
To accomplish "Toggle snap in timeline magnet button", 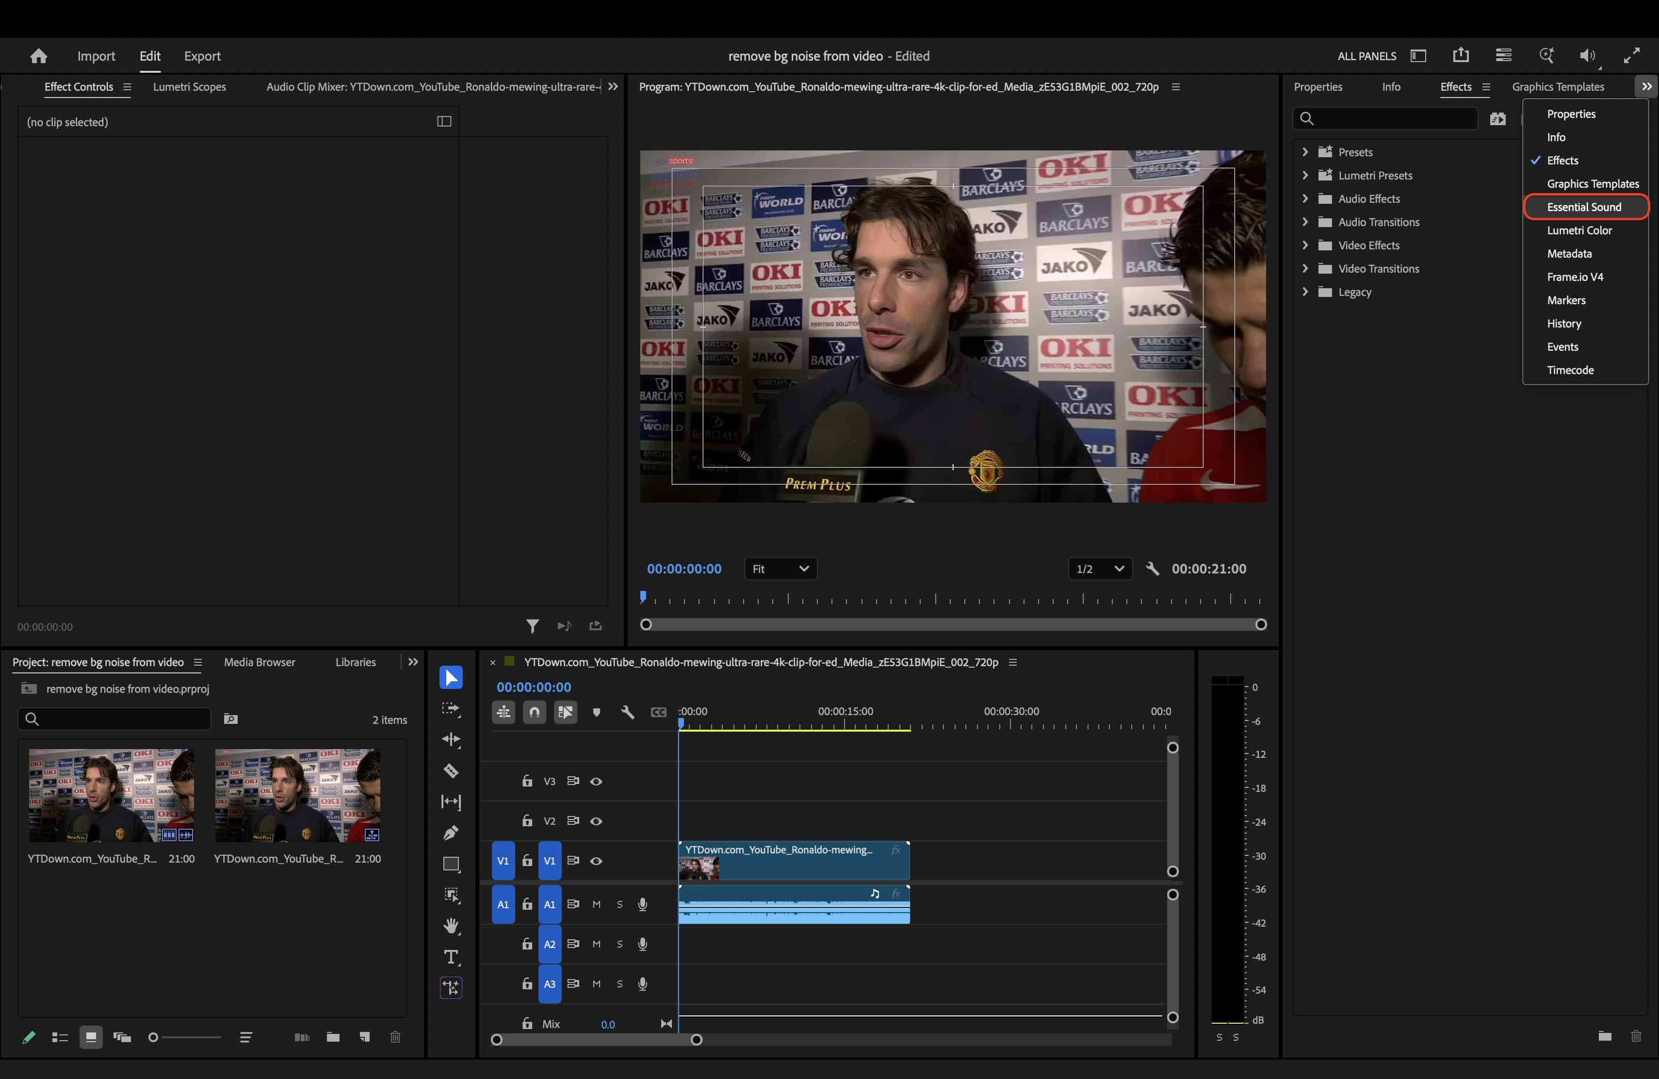I will [x=535, y=712].
